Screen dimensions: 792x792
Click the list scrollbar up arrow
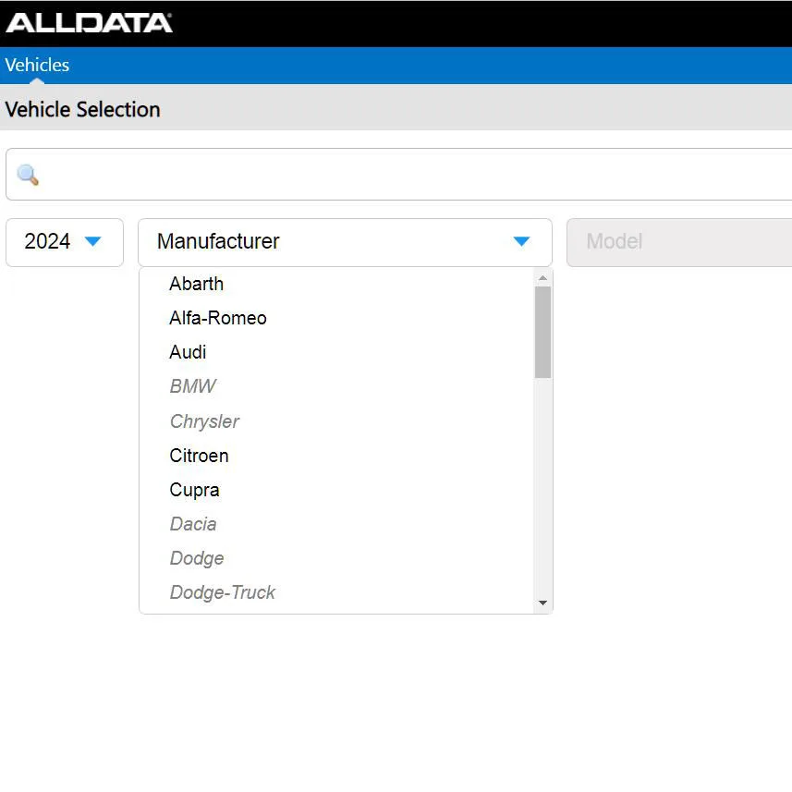pos(542,278)
